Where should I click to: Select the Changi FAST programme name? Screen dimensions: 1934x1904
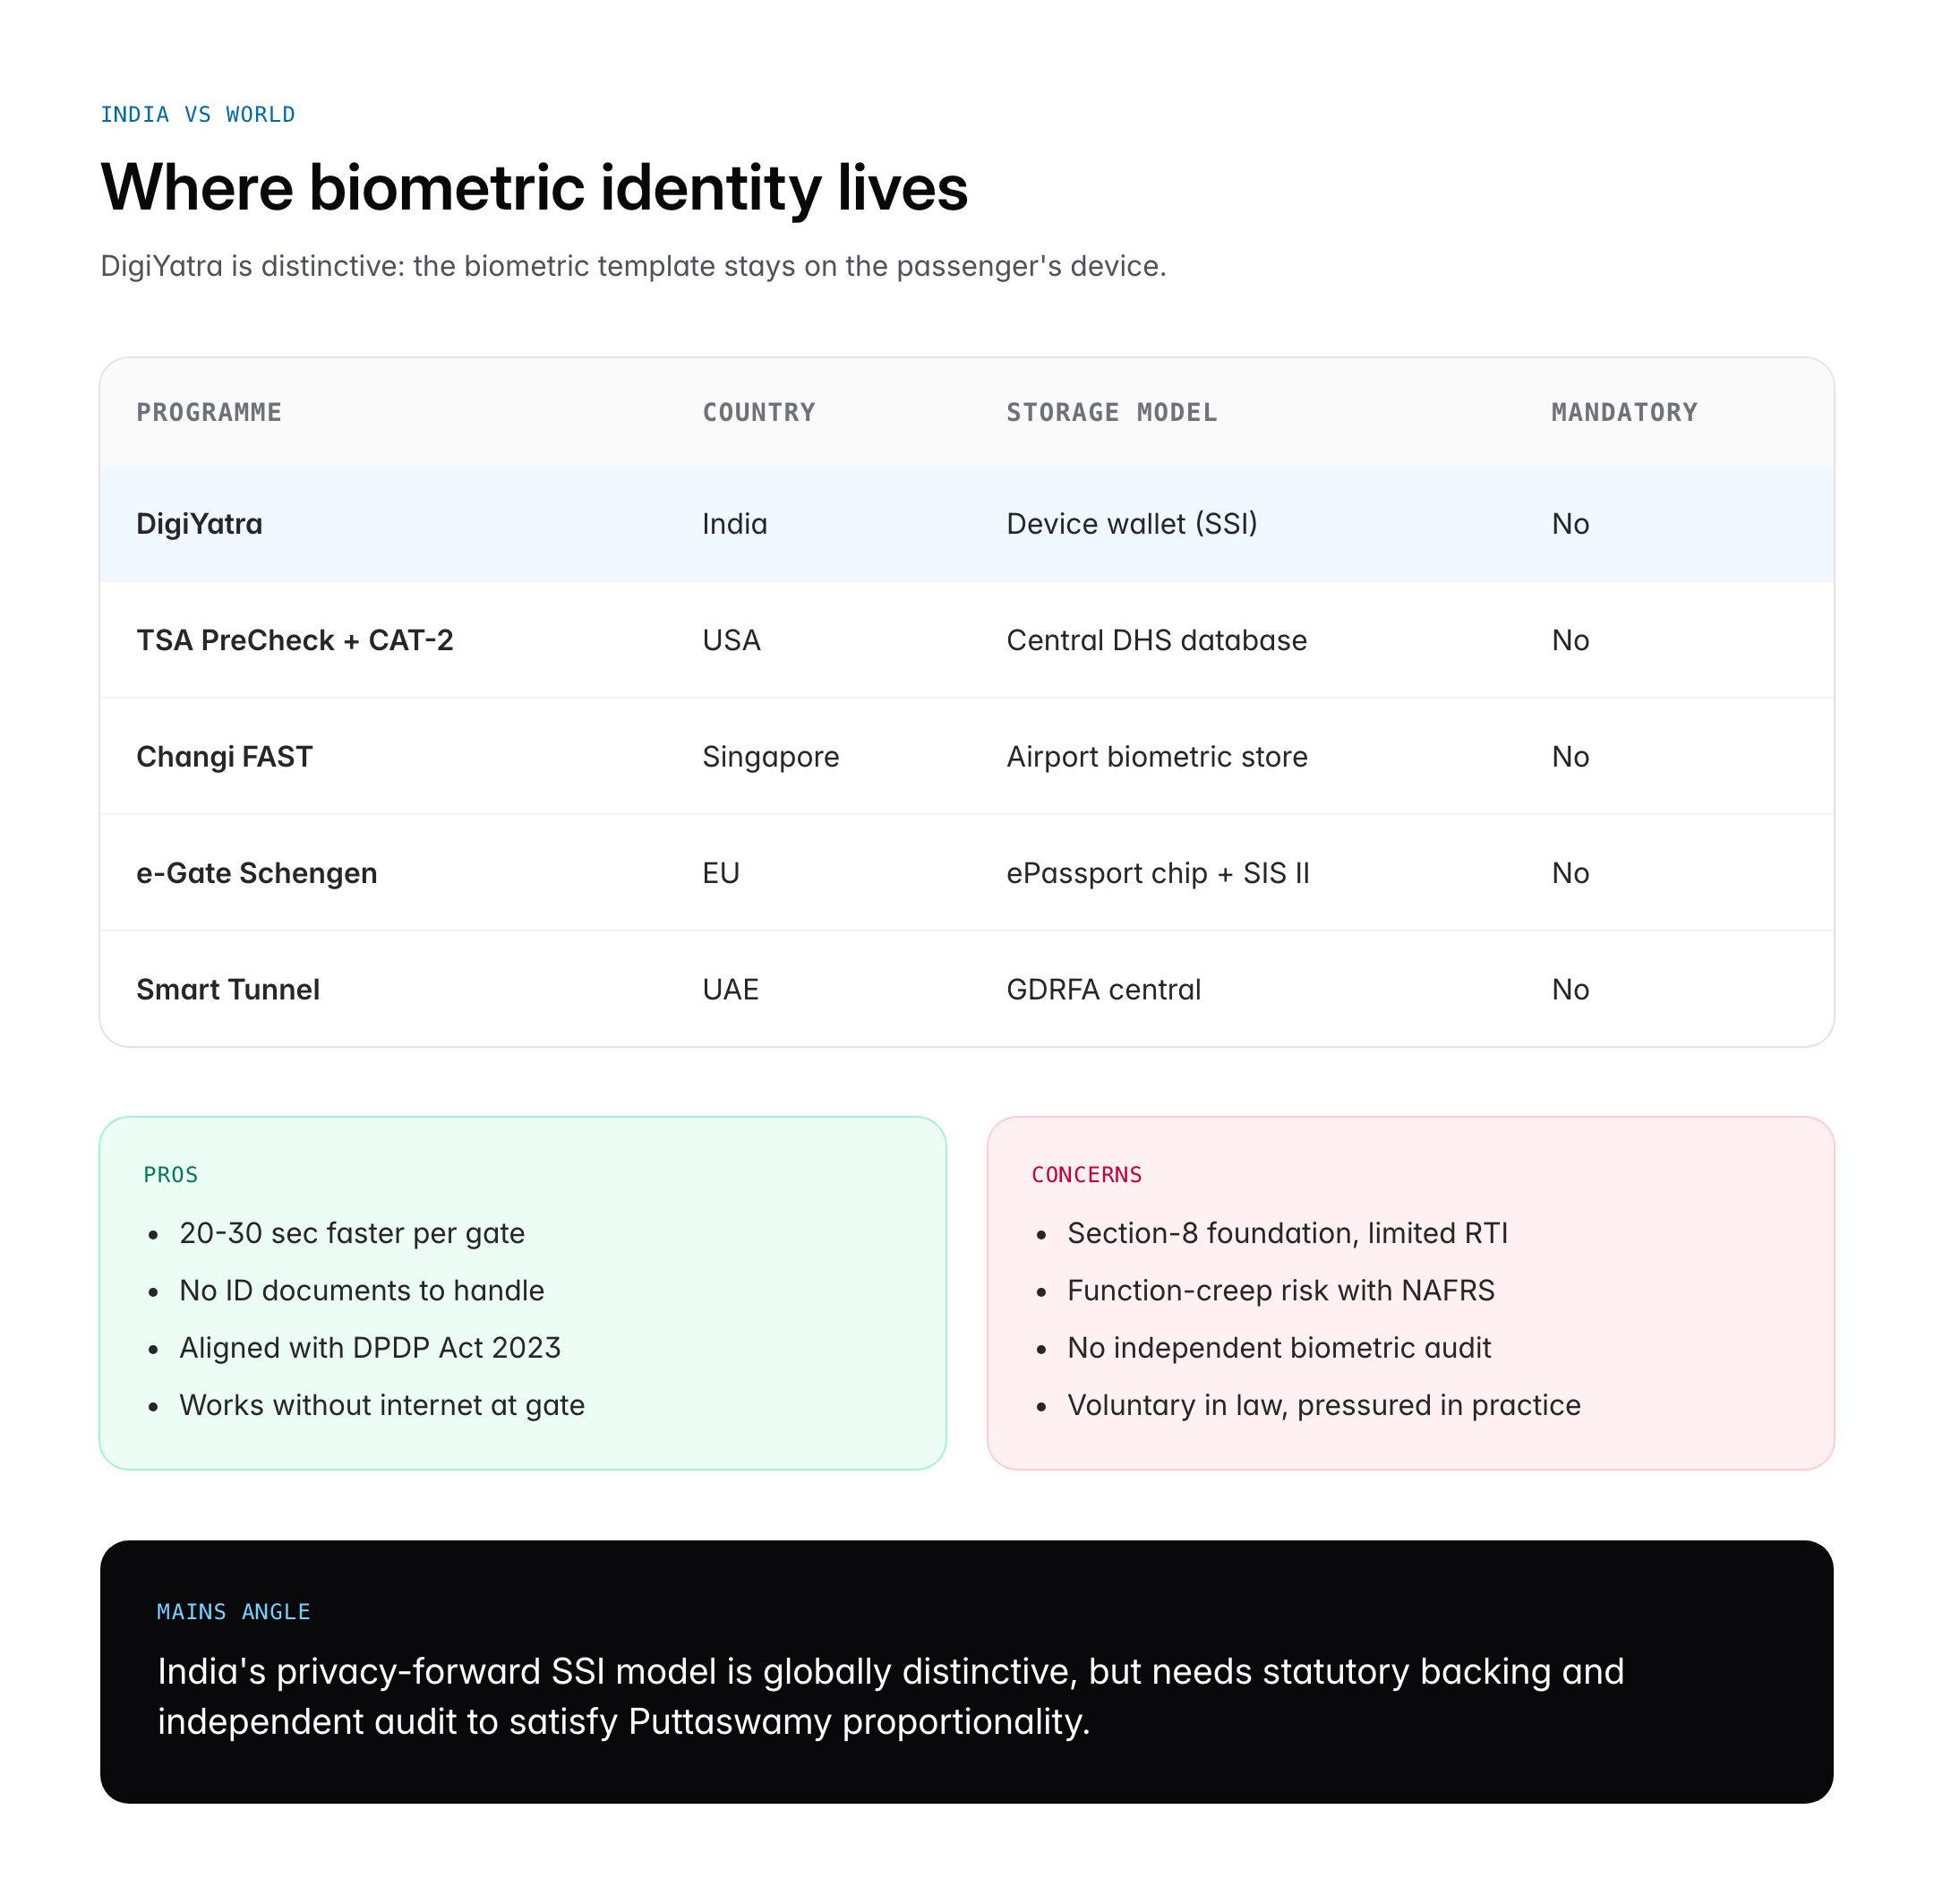[x=224, y=757]
